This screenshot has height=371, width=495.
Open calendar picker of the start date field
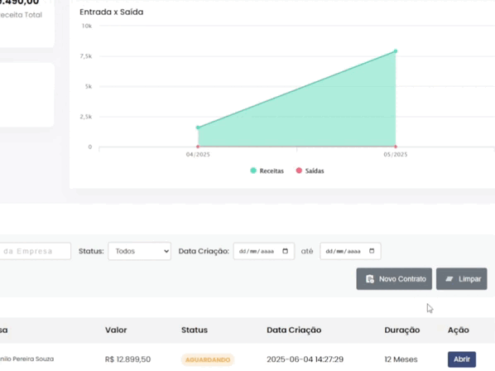click(285, 251)
